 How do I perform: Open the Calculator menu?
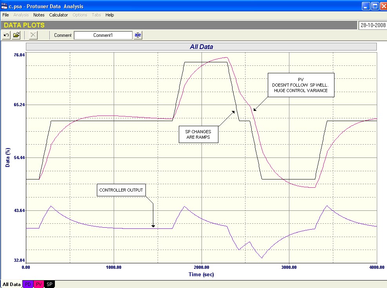point(58,15)
